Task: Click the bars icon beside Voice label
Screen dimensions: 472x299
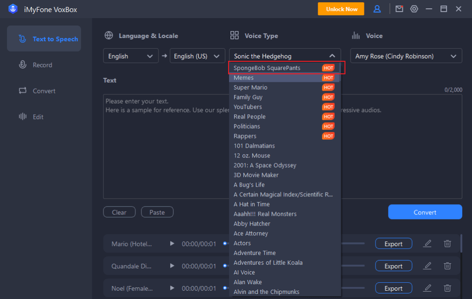Action: (x=356, y=35)
